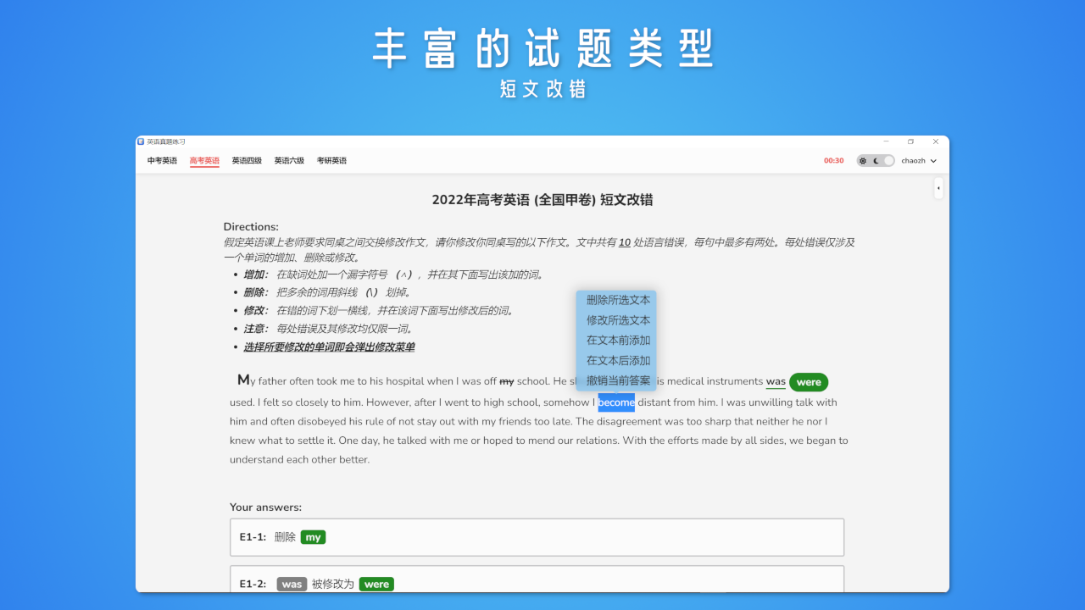Click the underlined hint 选择所要修改的单词即会弹出修改菜单
The height and width of the screenshot is (610, 1085).
click(x=329, y=347)
